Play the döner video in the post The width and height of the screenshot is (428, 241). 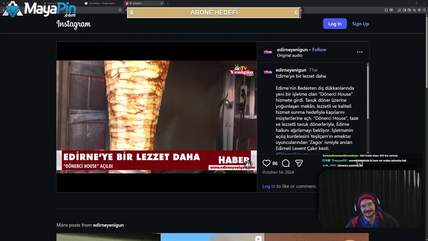[x=156, y=117]
